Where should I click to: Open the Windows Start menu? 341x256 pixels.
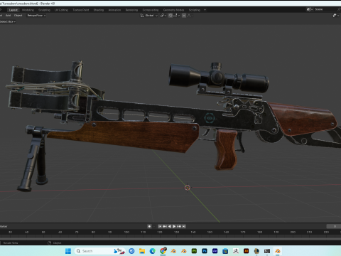coord(68,251)
